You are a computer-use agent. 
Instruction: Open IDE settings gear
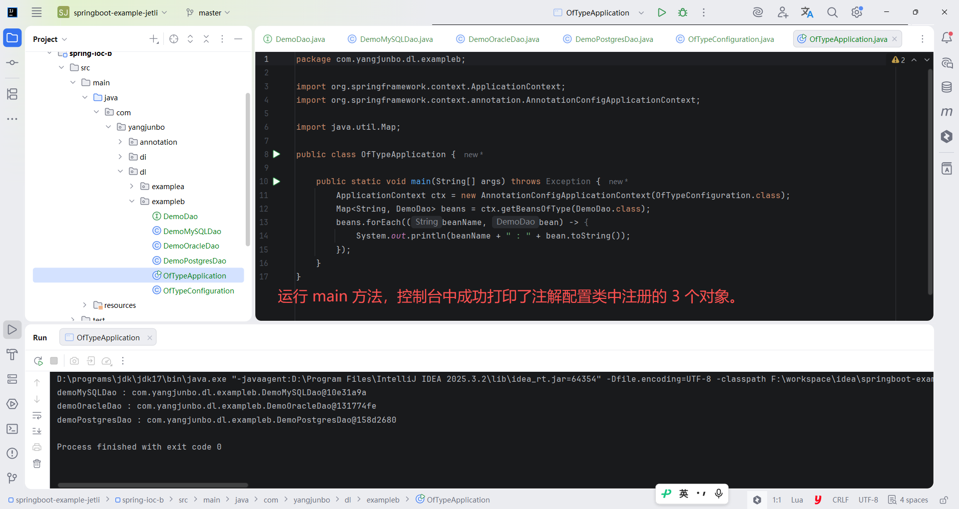pyautogui.click(x=857, y=12)
